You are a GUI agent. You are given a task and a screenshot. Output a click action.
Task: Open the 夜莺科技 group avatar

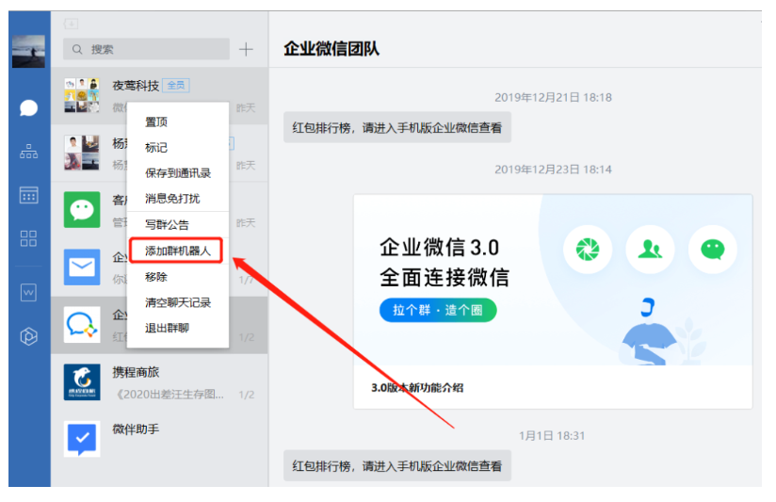click(82, 95)
